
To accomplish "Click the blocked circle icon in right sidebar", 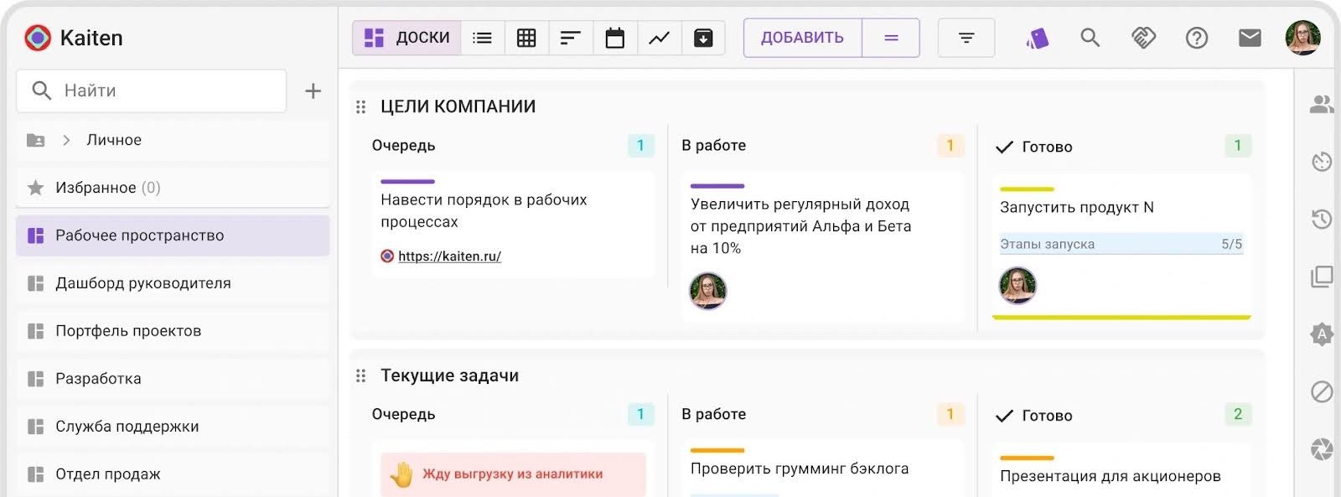I will pos(1322,391).
